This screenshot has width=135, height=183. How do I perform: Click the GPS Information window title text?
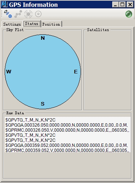tap(33, 5)
